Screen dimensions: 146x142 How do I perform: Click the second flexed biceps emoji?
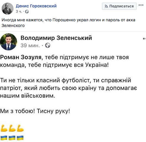tap(12, 128)
